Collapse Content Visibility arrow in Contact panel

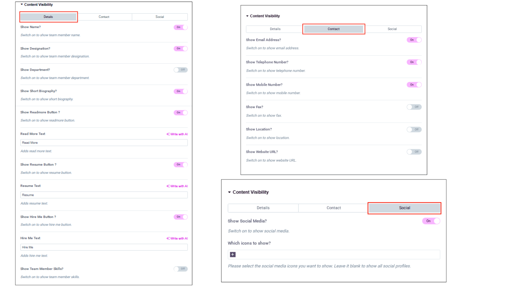247,16
